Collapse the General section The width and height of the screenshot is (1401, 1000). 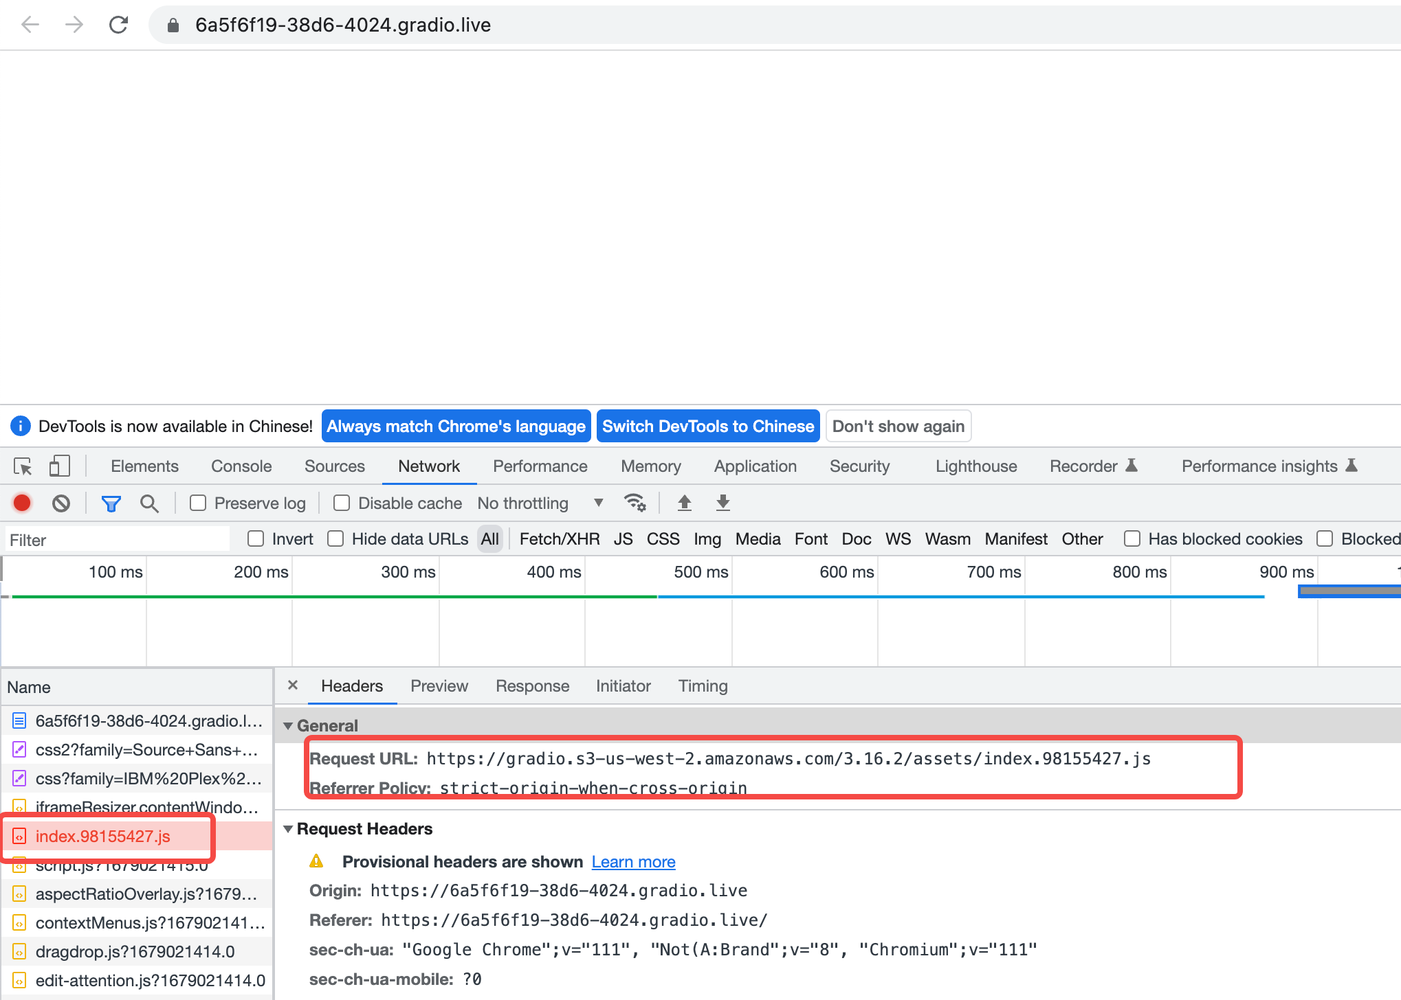tap(288, 726)
